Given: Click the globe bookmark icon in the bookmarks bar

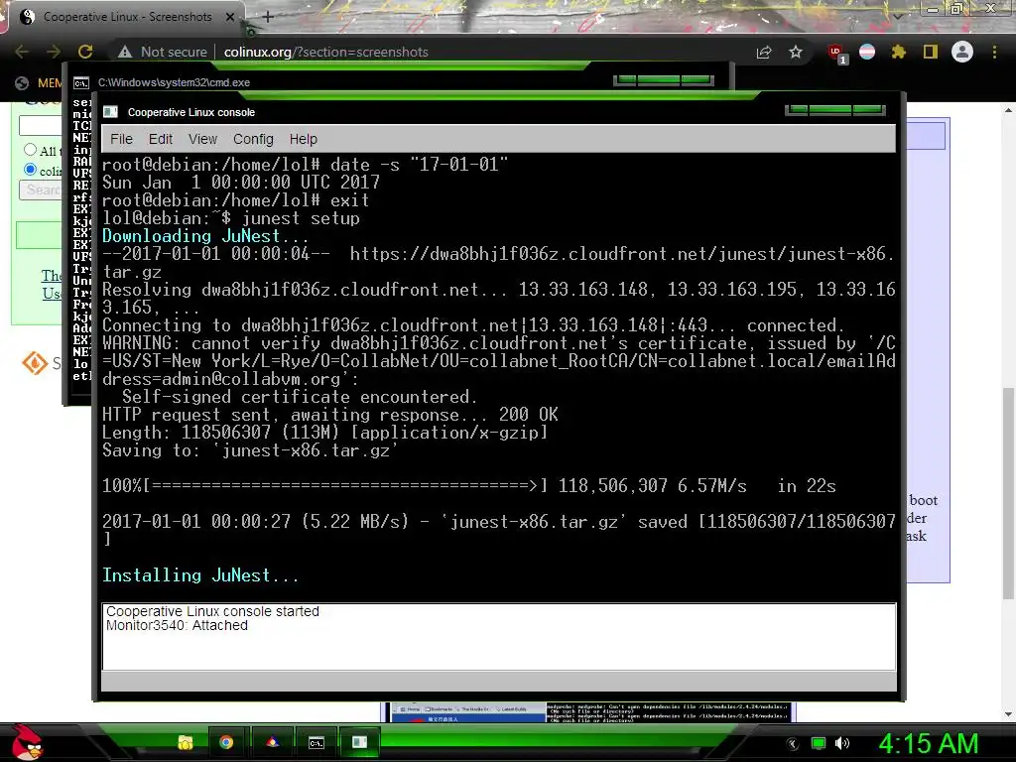Looking at the screenshot, I should (22, 83).
